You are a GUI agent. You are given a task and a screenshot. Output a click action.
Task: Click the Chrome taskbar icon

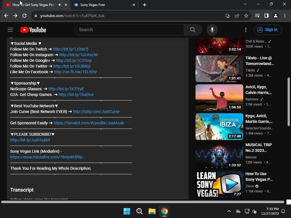pos(165,211)
